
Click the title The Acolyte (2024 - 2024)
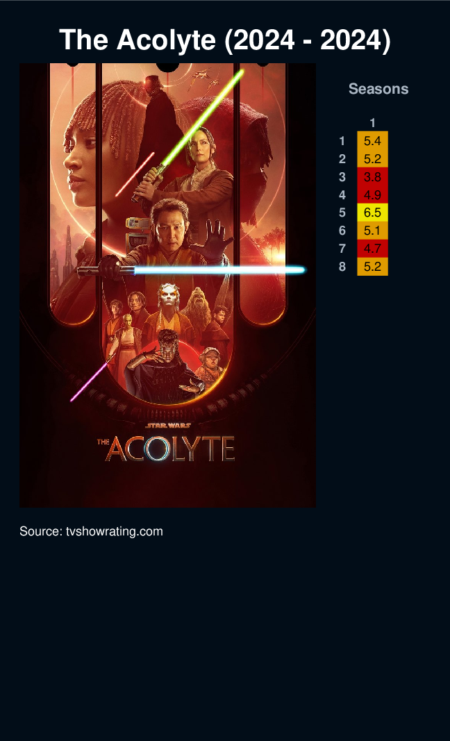pos(225,39)
